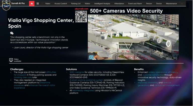
Task: Open the aisurveil.com link
Action: [x=81, y=9]
